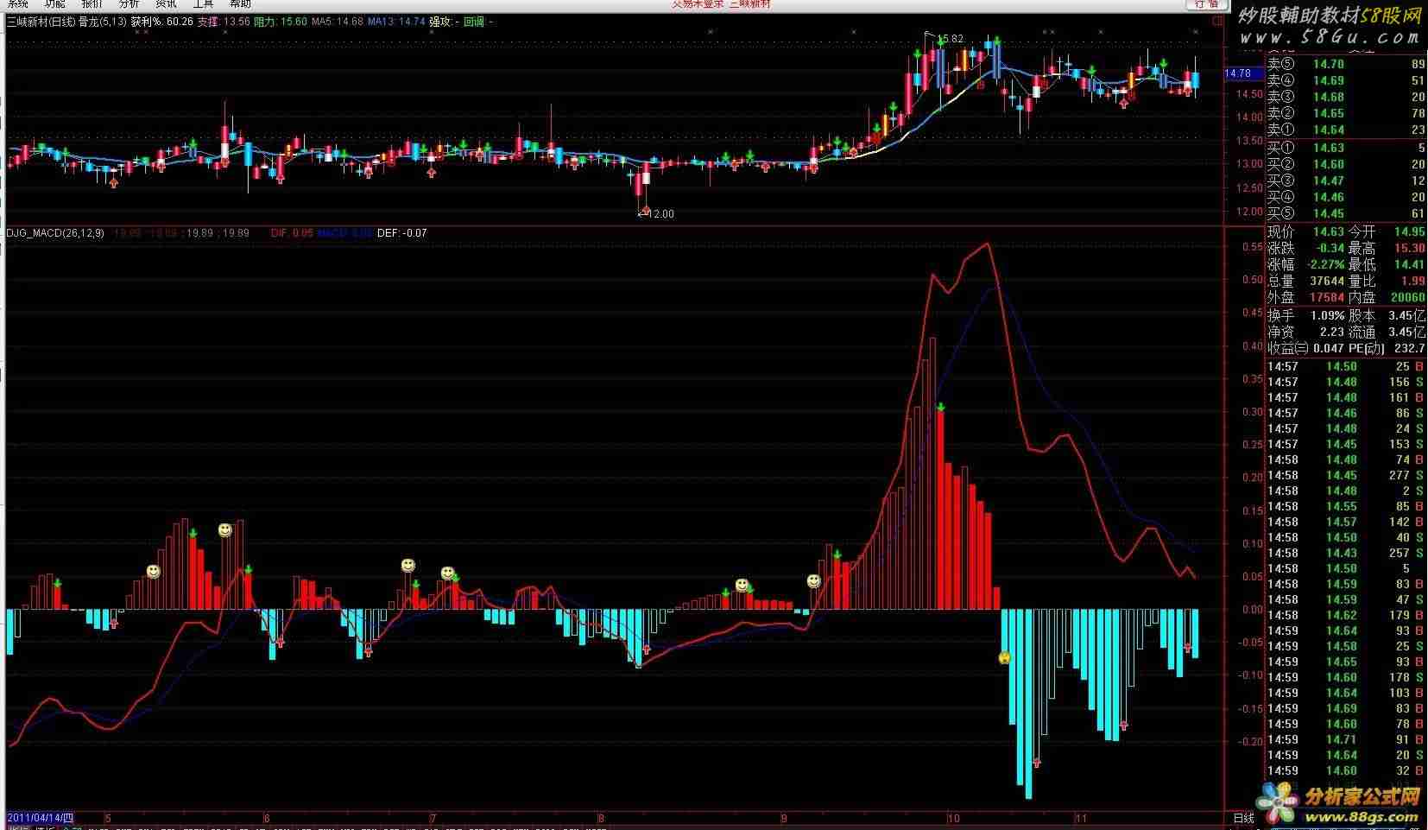The image size is (1428, 830).
Task: Select trade row 14:58 14.45 277 S
Action: coord(1346,475)
